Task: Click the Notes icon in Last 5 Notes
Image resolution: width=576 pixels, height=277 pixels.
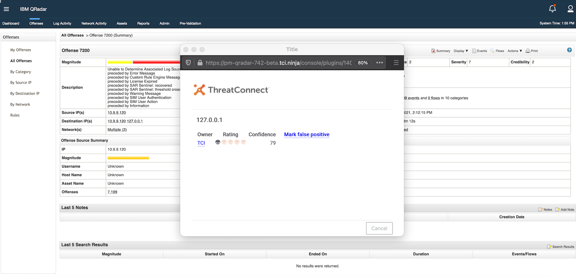Action: (545, 210)
